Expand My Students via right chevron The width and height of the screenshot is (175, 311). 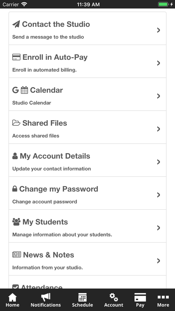(158, 228)
